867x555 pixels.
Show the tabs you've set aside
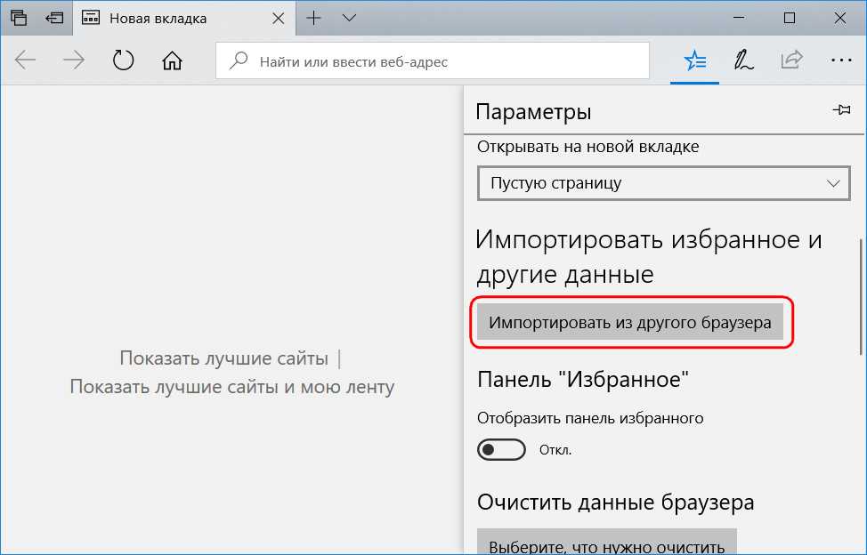click(x=19, y=18)
